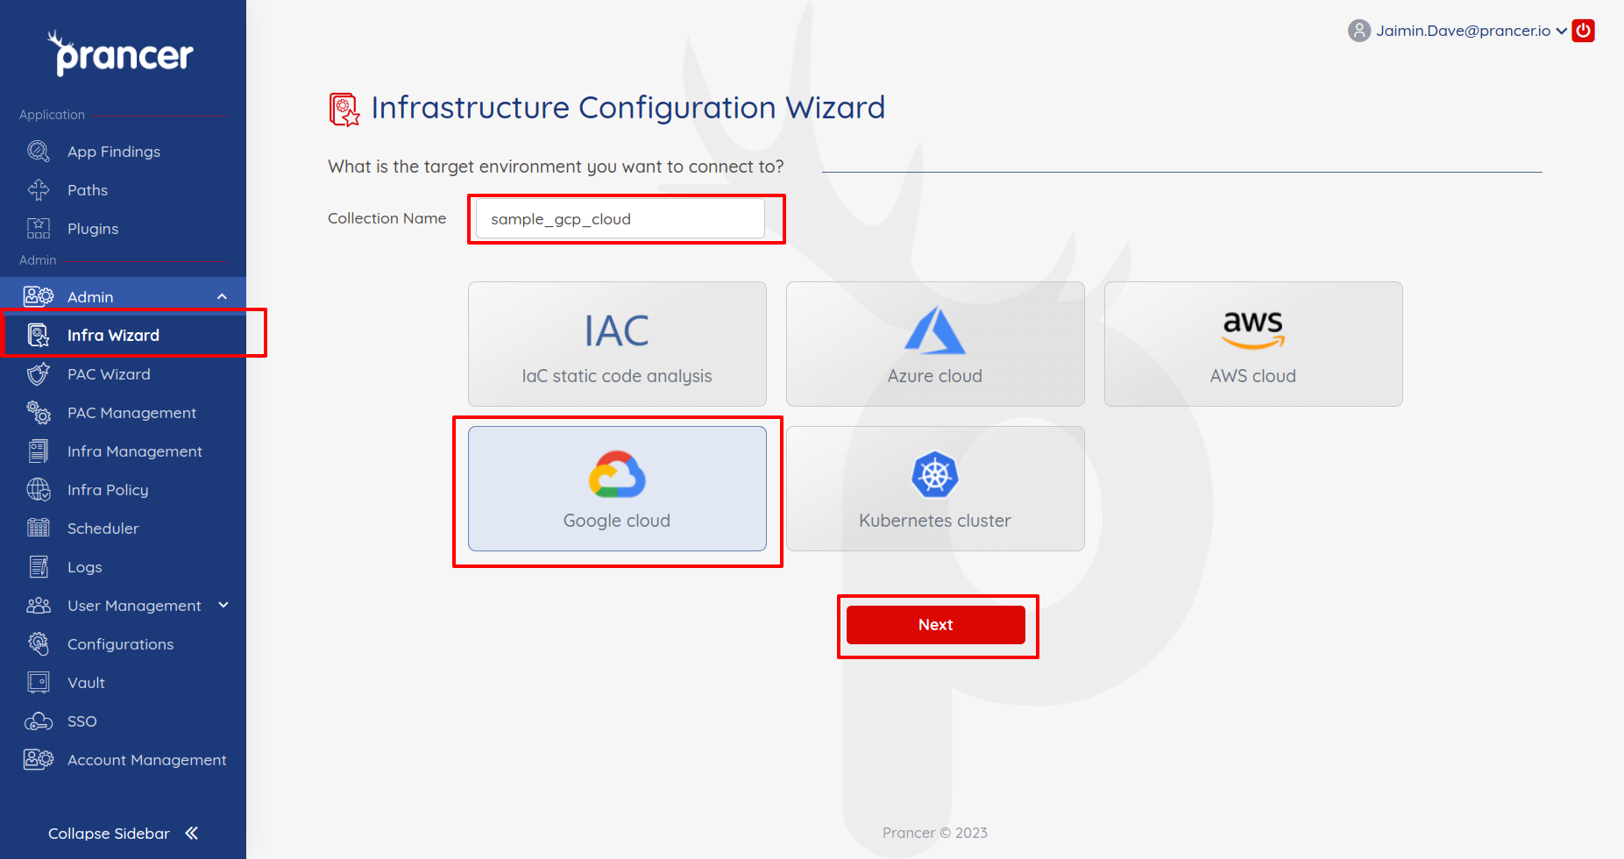Click the Account Management icon
Screen dimensions: 1624x859
[39, 760]
